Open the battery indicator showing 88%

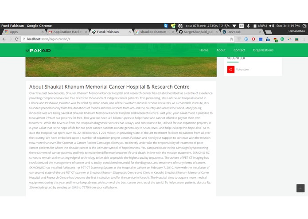pyautogui.click(x=260, y=26)
